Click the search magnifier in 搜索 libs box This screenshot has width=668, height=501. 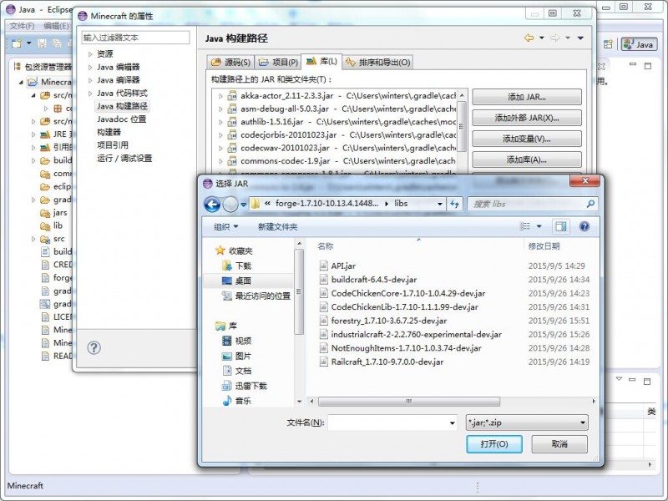click(x=590, y=204)
